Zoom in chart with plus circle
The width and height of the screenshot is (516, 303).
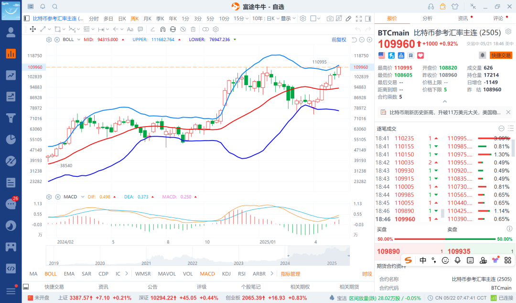point(369,40)
